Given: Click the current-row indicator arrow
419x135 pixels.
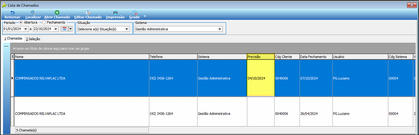Looking at the screenshot, I should [x=13, y=78].
